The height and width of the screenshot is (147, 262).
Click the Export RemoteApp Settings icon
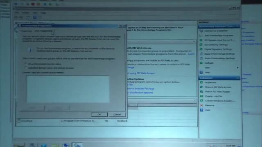point(201,54)
